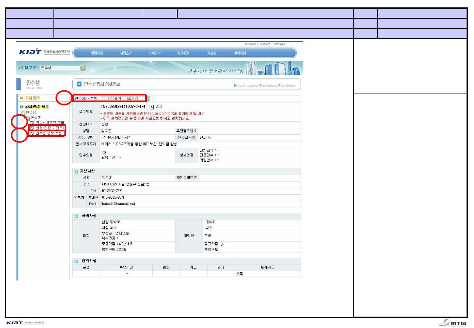Click the MTGI logo at bottom right

[454, 323]
